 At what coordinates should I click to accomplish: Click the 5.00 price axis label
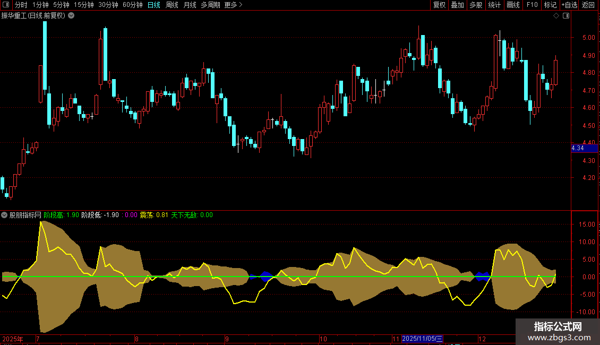click(588, 38)
